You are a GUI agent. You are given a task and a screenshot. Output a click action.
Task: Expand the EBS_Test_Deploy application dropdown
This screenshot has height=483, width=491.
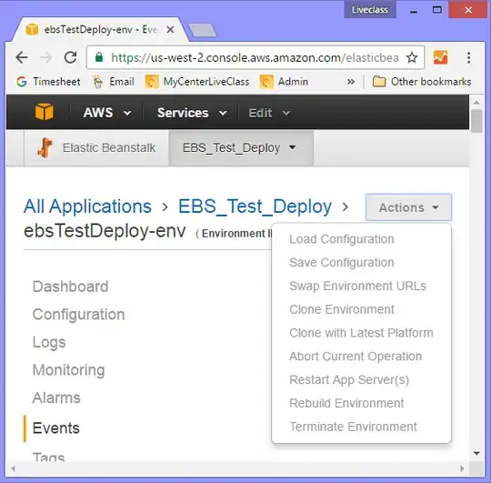coord(240,148)
